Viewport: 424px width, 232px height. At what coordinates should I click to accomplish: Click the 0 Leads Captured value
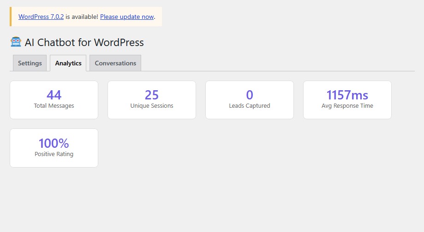pyautogui.click(x=250, y=95)
